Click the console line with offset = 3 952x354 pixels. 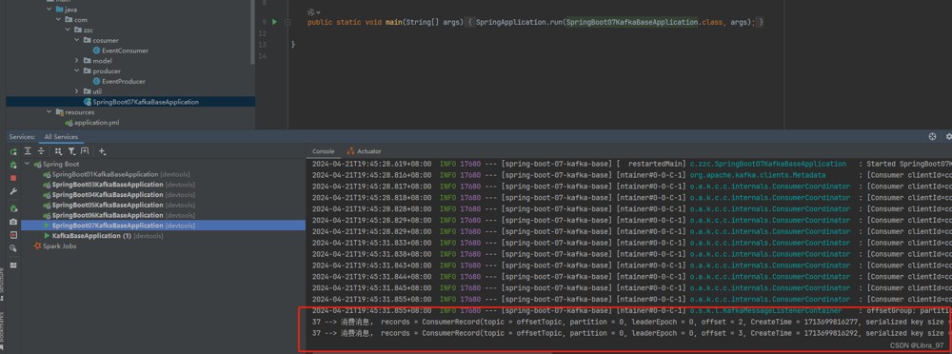click(x=627, y=333)
